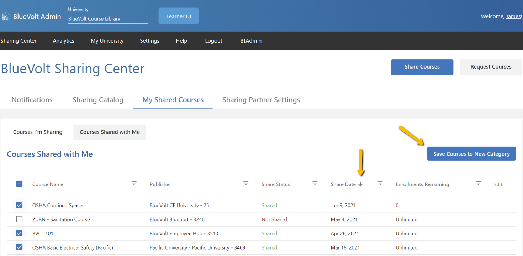
Task: Check the ZURN - Sanitation Course checkbox
Action: tap(20, 219)
